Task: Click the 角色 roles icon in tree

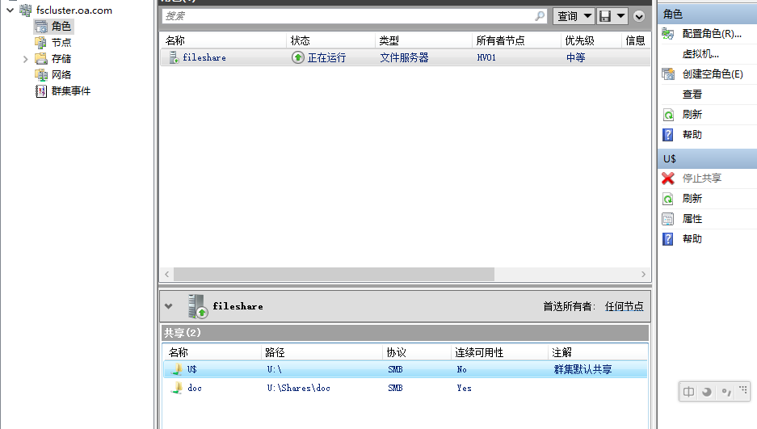Action: point(41,27)
